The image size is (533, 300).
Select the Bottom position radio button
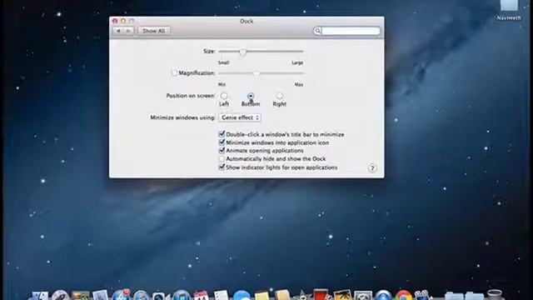coord(251,96)
